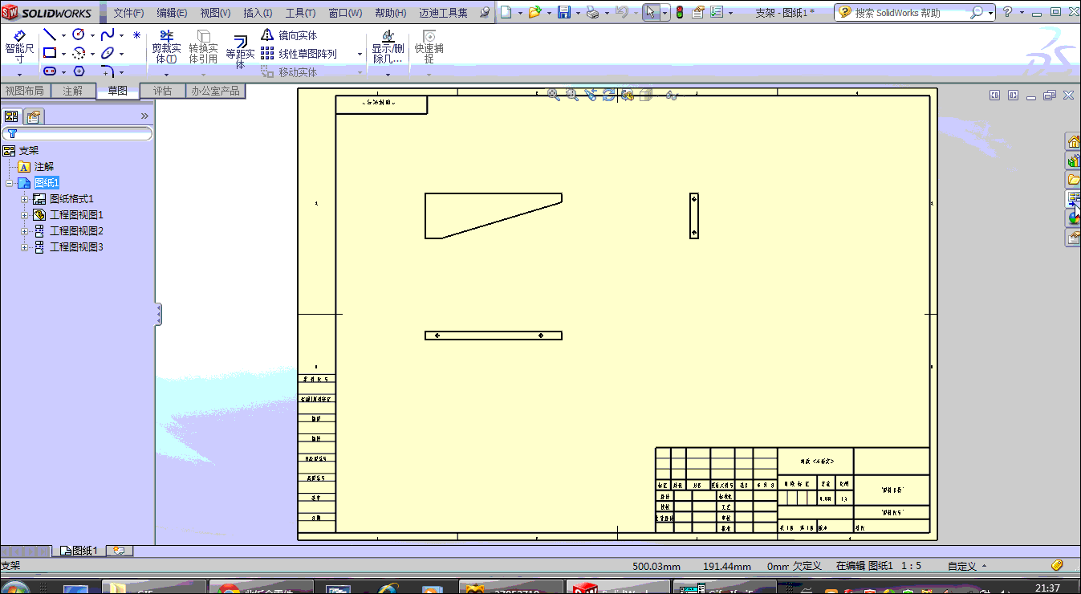Viewport: 1081px width, 594px height.
Task: Open the Display/Delete Relations dropdown arrow
Action: [388, 74]
